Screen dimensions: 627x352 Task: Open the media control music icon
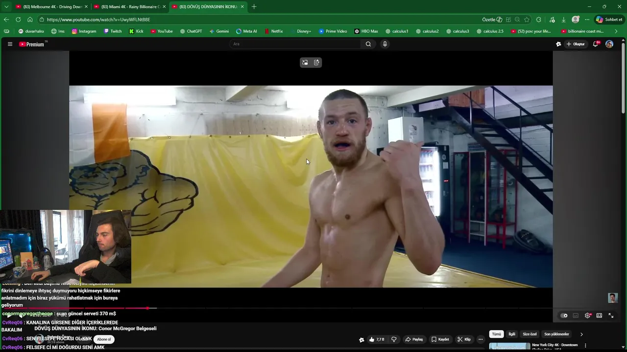[552, 20]
